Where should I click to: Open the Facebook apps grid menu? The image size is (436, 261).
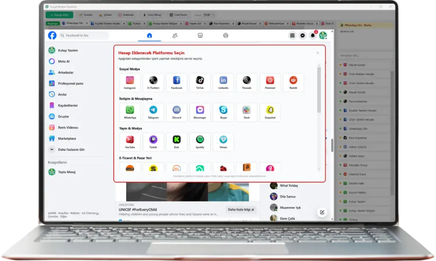(292, 35)
